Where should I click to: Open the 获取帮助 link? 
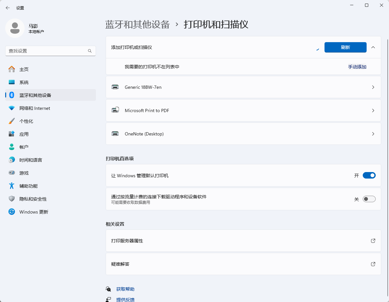pyautogui.click(x=125, y=289)
